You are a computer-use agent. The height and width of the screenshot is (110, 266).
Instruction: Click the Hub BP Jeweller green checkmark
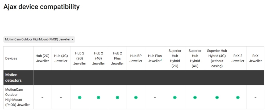[x=136, y=97]
